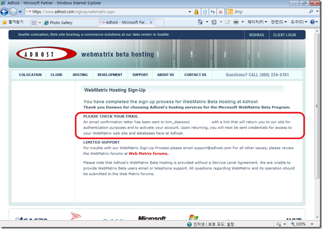
Task: Click the Refresh page icon
Action: coord(213,12)
